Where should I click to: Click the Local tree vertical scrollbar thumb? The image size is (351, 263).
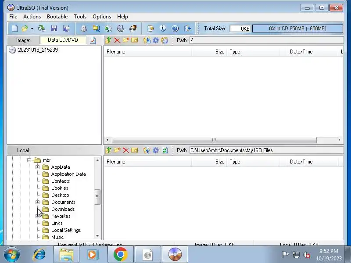click(x=97, y=197)
